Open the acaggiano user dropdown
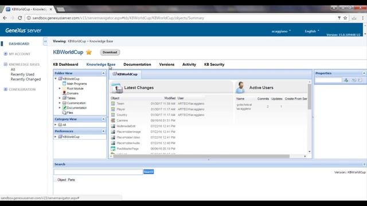This screenshot has height=206, width=367. (x=281, y=31)
